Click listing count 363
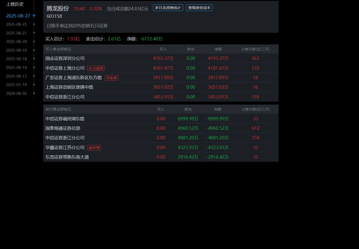The image size is (359, 249). [x=255, y=58]
